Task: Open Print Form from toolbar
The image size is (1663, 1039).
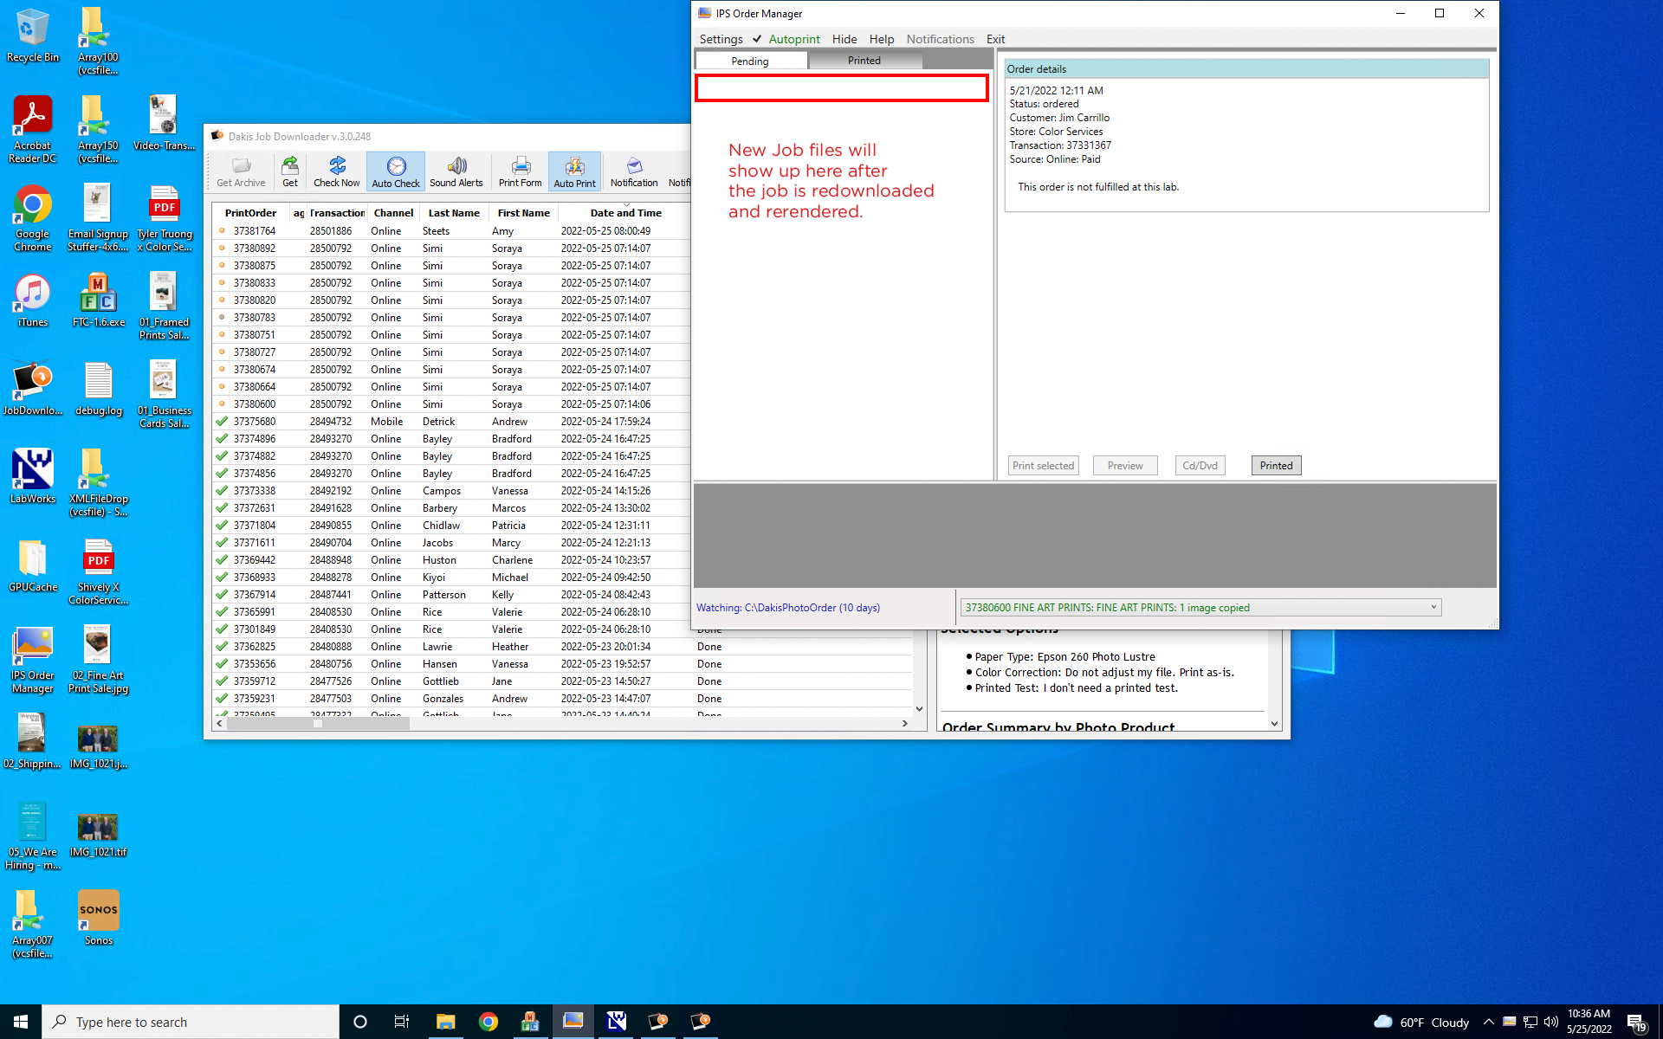Action: [520, 171]
